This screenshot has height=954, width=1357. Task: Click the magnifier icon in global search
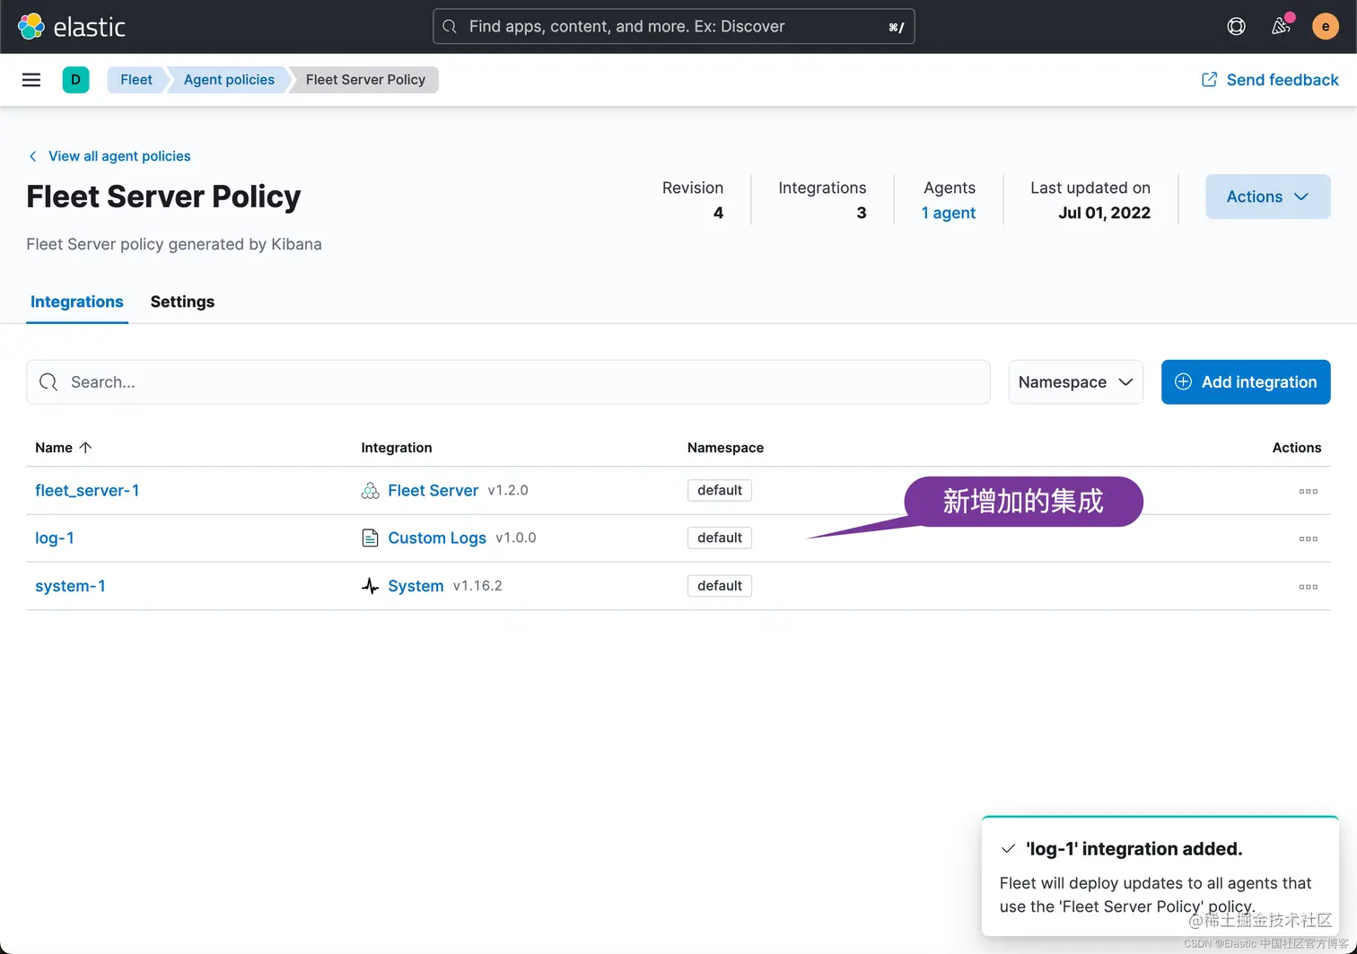(450, 27)
